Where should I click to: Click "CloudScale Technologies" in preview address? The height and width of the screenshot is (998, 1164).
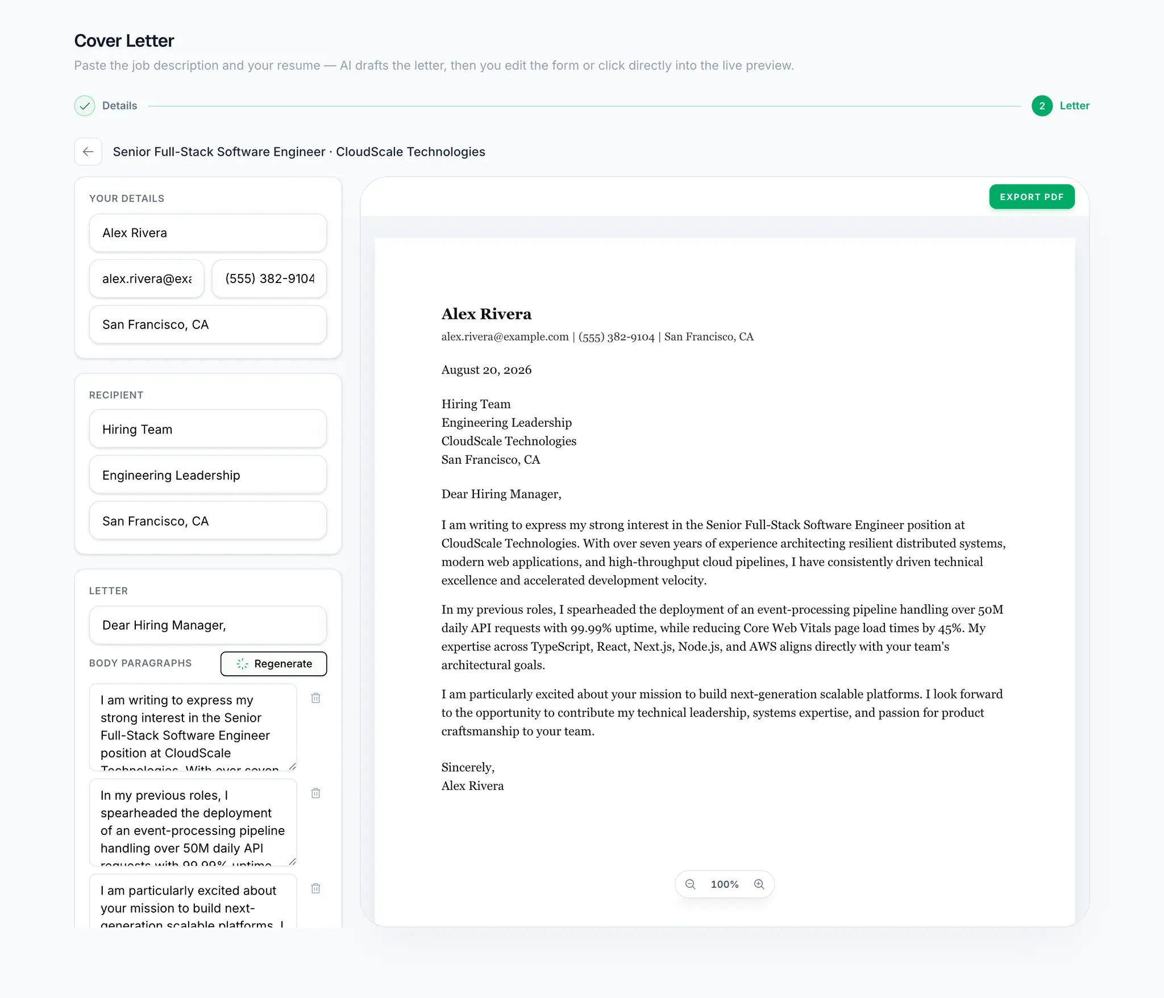pos(509,441)
